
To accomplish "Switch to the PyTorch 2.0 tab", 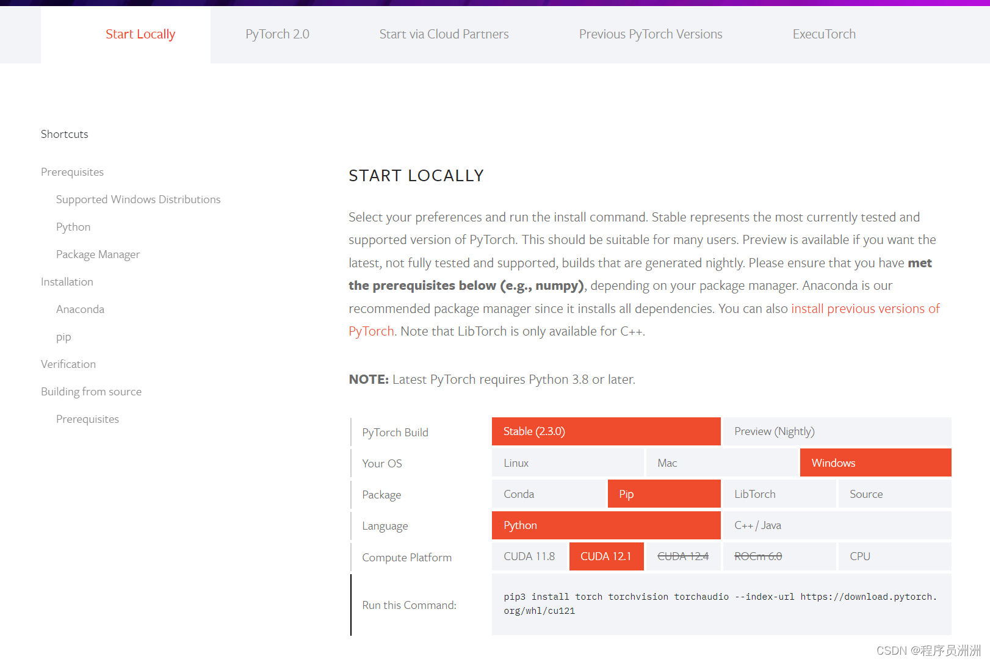I will click(x=277, y=34).
